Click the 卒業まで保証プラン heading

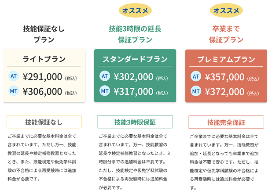(x=226, y=34)
